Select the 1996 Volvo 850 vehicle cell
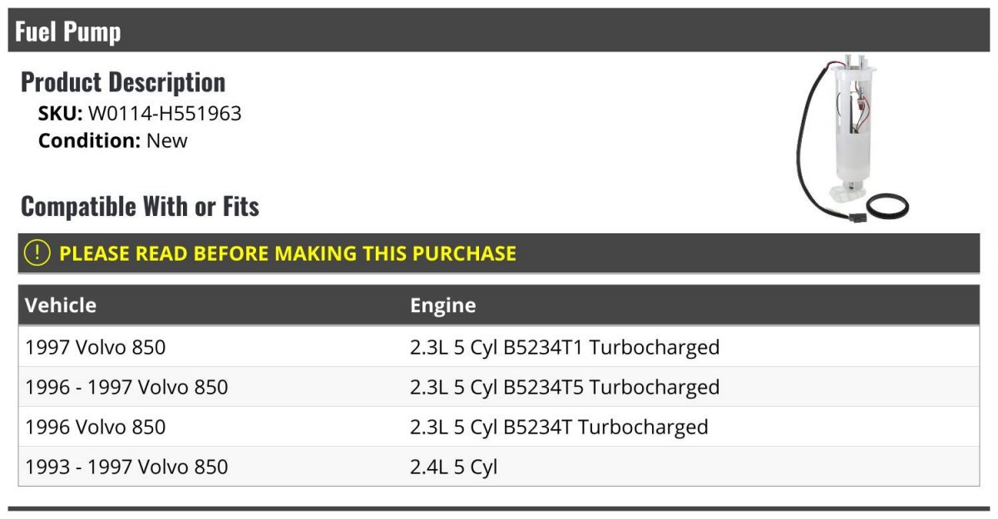The width and height of the screenshot is (998, 519). (96, 427)
